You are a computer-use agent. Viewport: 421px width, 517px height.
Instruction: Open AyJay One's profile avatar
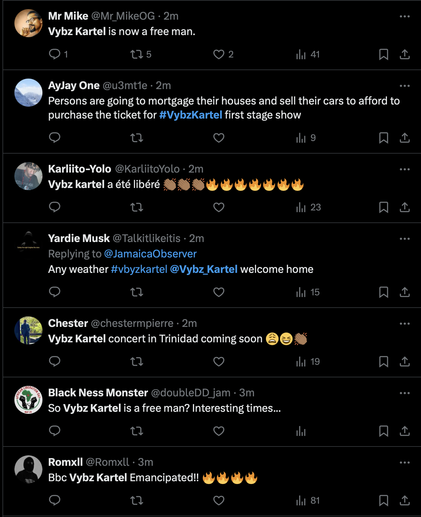click(x=28, y=93)
